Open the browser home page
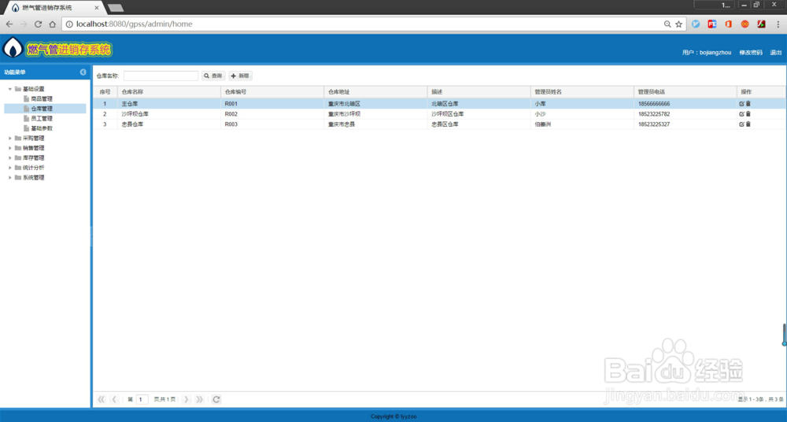787x422 pixels. 52,24
